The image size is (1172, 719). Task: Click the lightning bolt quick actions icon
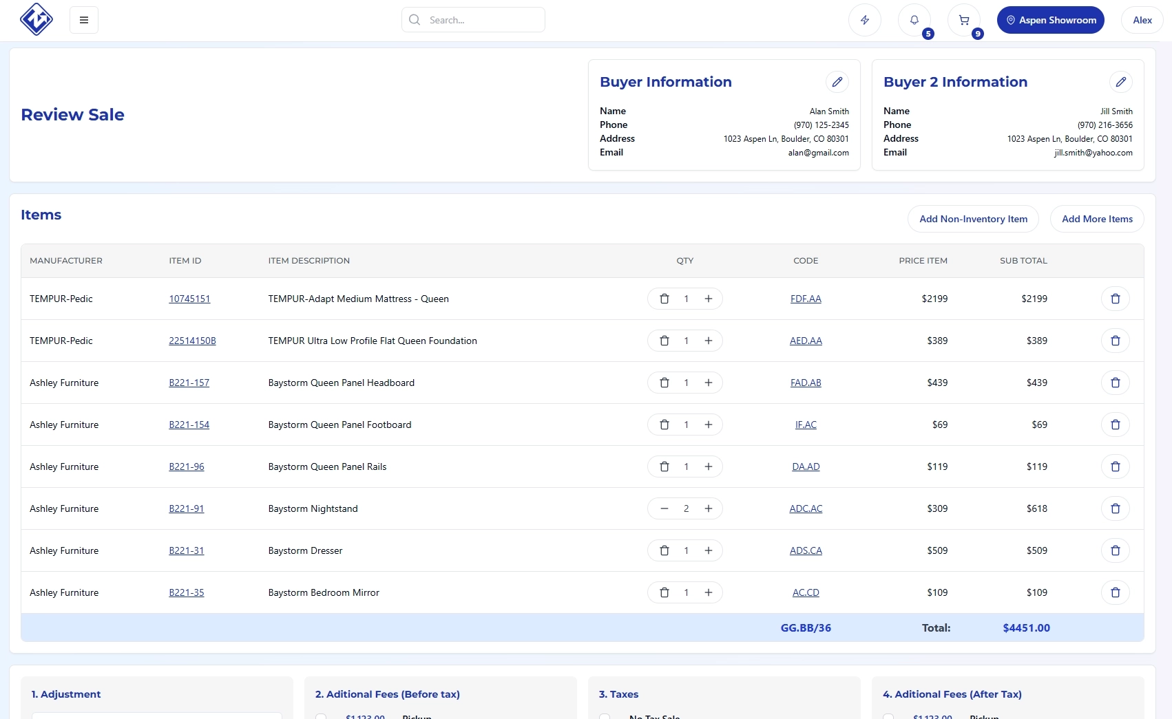[x=864, y=20]
